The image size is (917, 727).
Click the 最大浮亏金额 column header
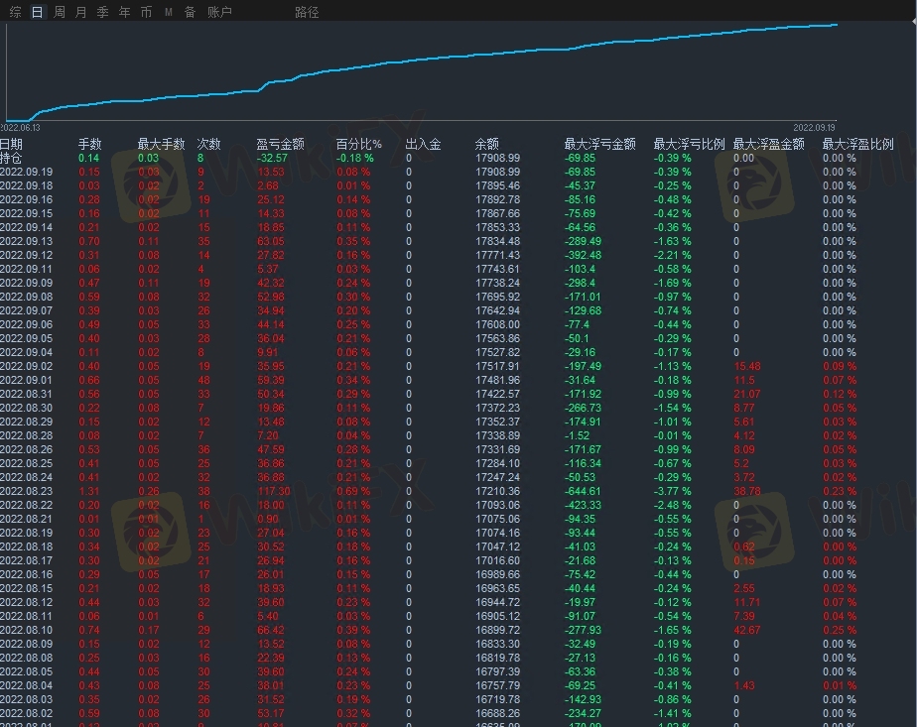click(x=598, y=144)
